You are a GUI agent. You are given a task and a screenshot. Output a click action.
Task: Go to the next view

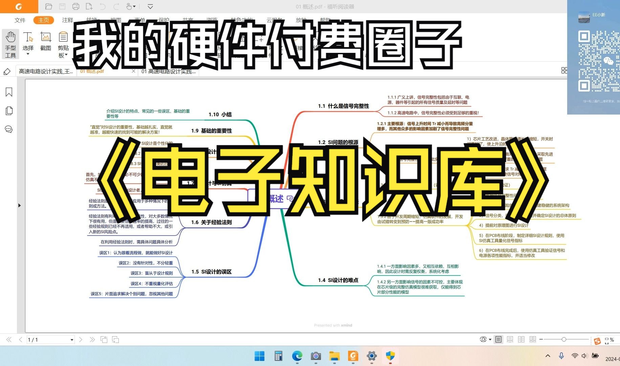(115, 340)
